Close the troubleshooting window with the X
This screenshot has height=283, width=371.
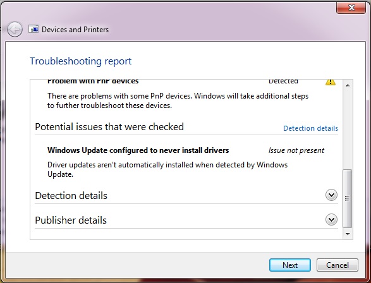pyautogui.click(x=351, y=8)
